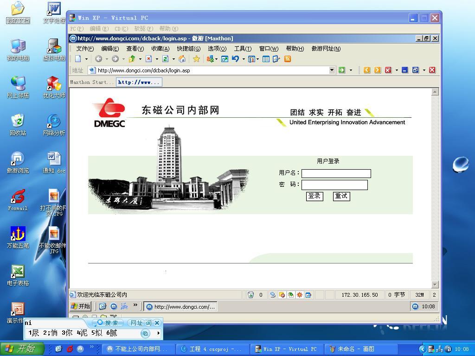Open the 收藏(A) favorites menu
The height and width of the screenshot is (356, 475).
click(x=160, y=48)
